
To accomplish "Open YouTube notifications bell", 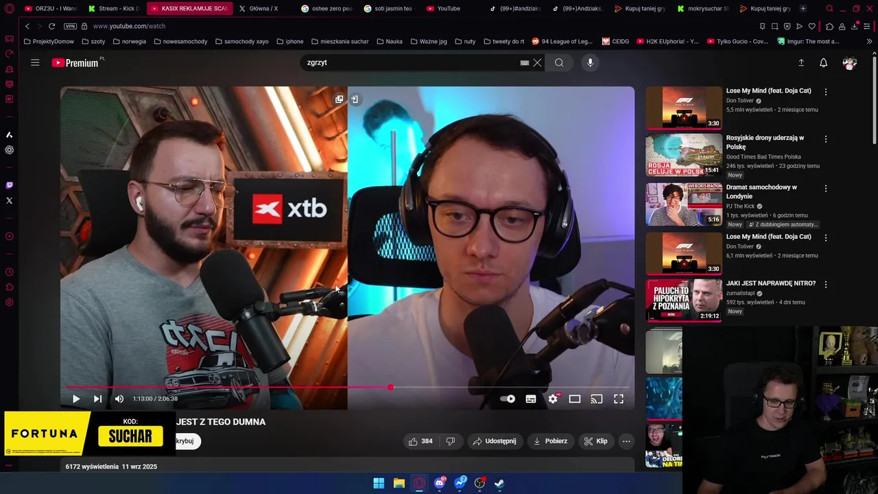I will click(823, 62).
